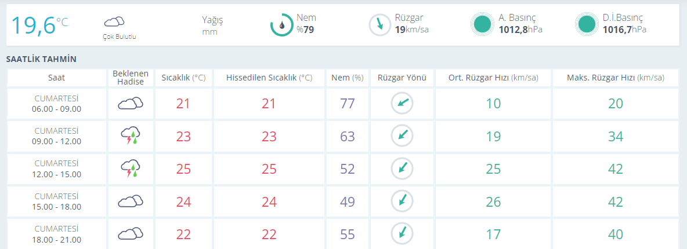This screenshot has height=249, width=687.
Task: Click the D.İ.Basınç pressure circle icon
Action: pos(587,24)
